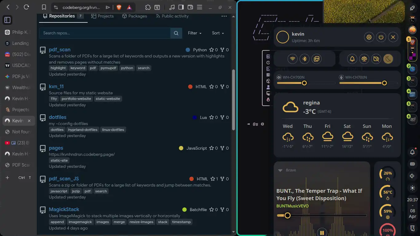Open the pdf_scan repository link
Screen dimensions: 420x236
[60, 49]
